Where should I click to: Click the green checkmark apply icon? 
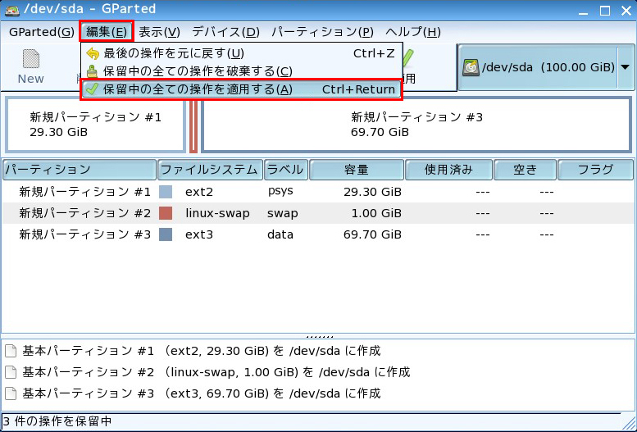[92, 89]
